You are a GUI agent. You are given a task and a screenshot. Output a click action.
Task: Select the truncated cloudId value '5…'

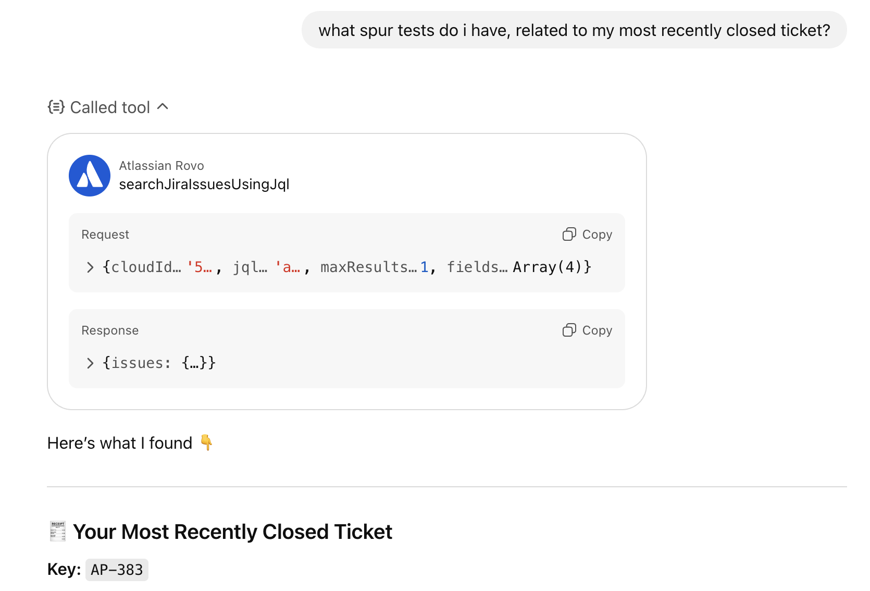pos(200,267)
